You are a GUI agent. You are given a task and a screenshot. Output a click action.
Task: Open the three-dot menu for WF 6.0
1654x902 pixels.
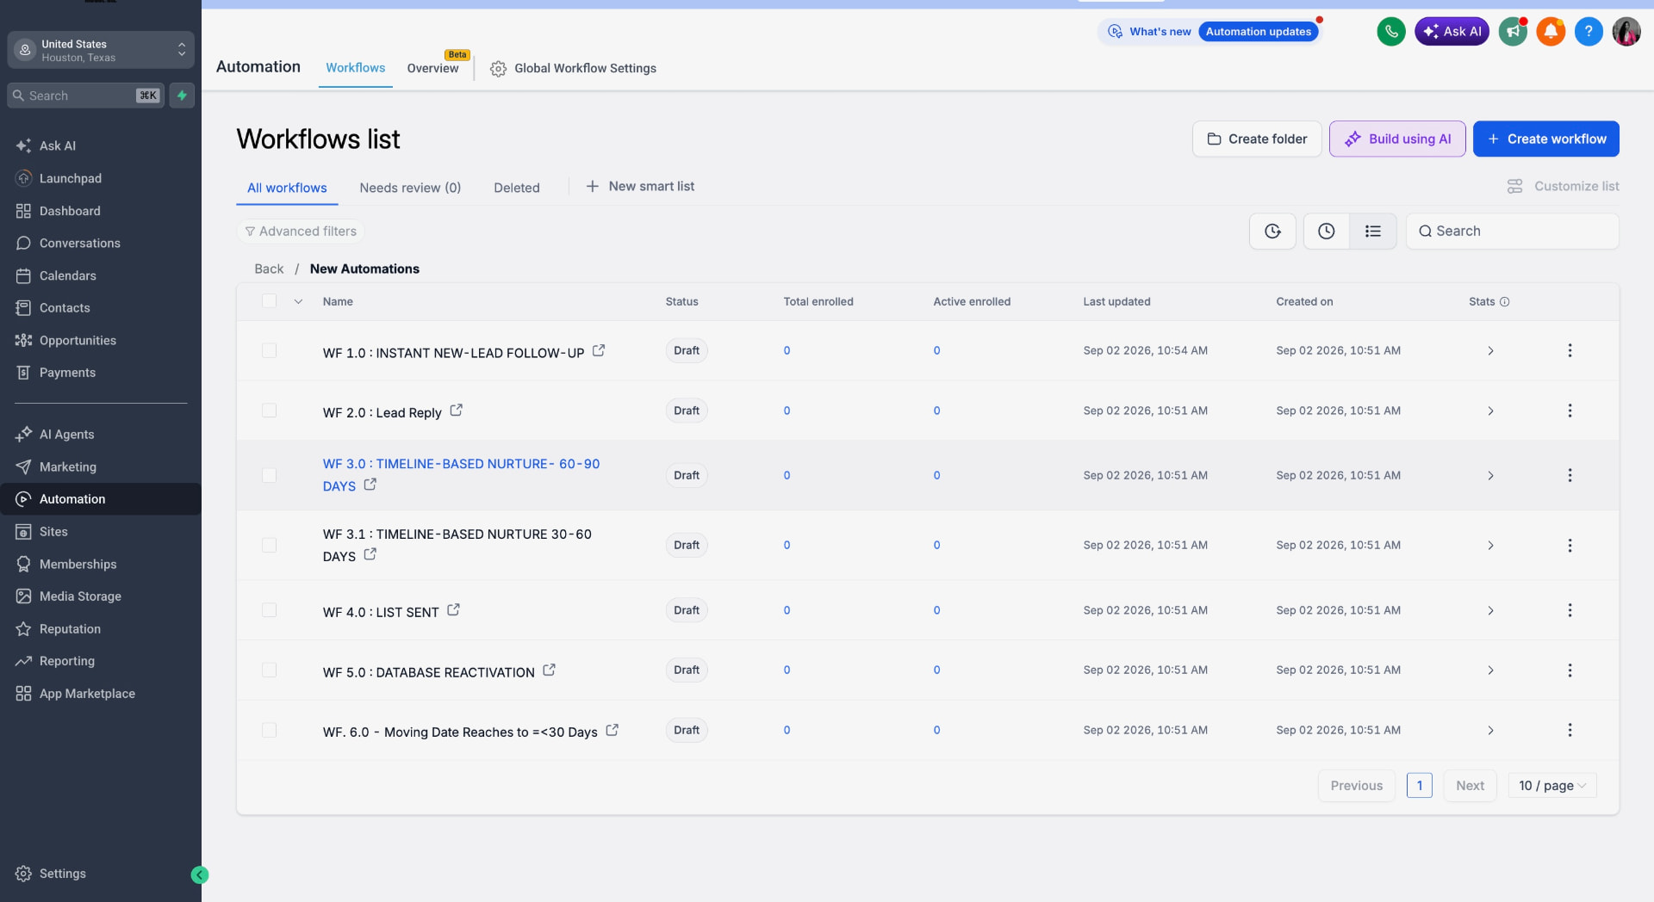[1570, 730]
